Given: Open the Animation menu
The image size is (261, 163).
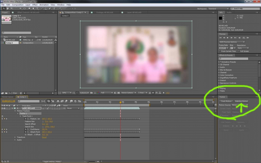Looking at the screenshot, I should [x=44, y=5].
